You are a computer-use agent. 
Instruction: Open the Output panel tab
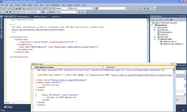(x=8, y=107)
